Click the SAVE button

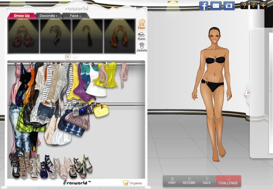[x=207, y=181]
